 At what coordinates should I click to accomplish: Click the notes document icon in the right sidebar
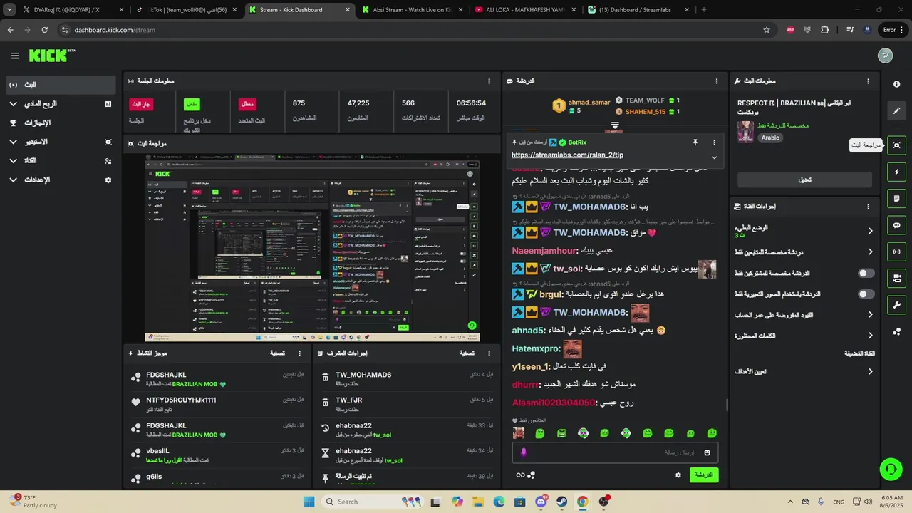coord(896,198)
